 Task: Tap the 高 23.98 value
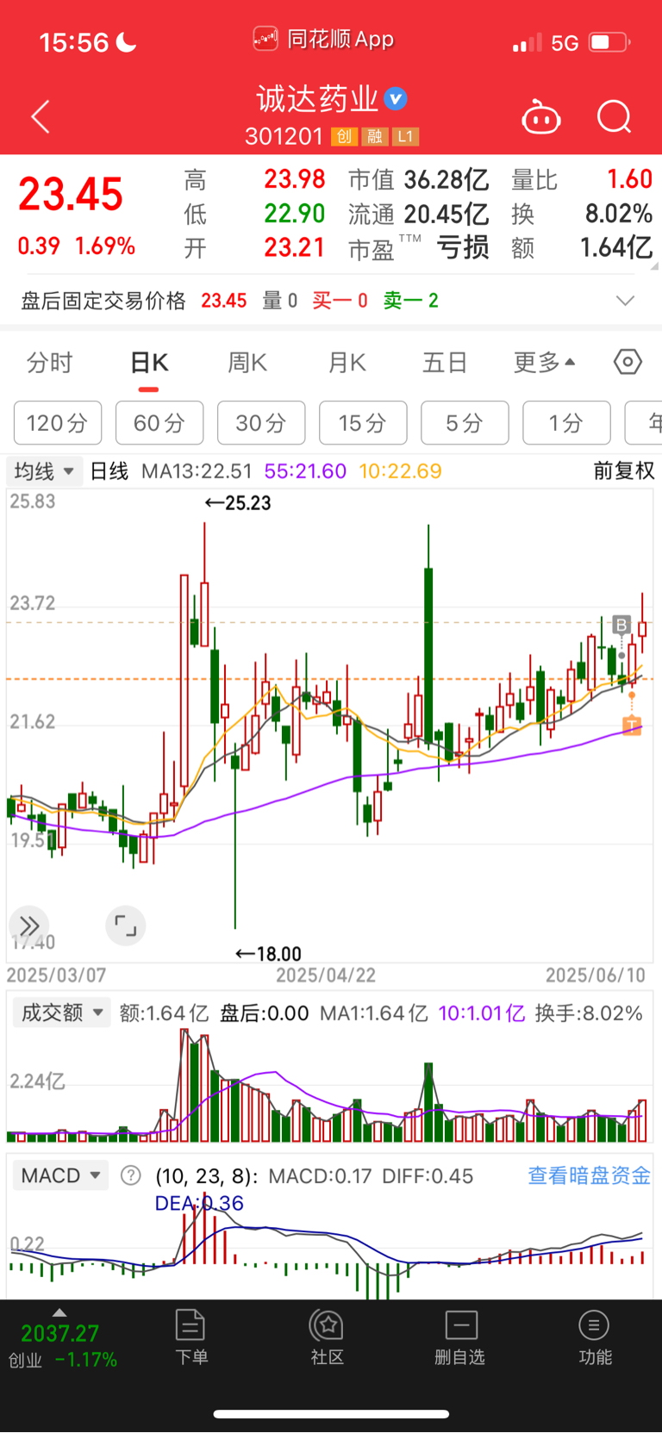(x=254, y=179)
